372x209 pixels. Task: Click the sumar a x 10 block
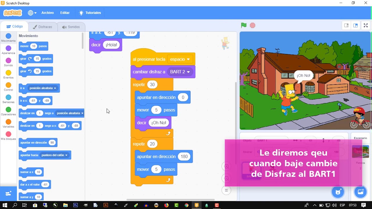click(31, 172)
